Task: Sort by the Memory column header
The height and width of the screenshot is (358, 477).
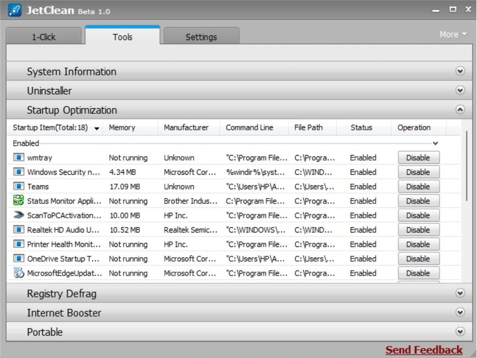Action: click(130, 128)
